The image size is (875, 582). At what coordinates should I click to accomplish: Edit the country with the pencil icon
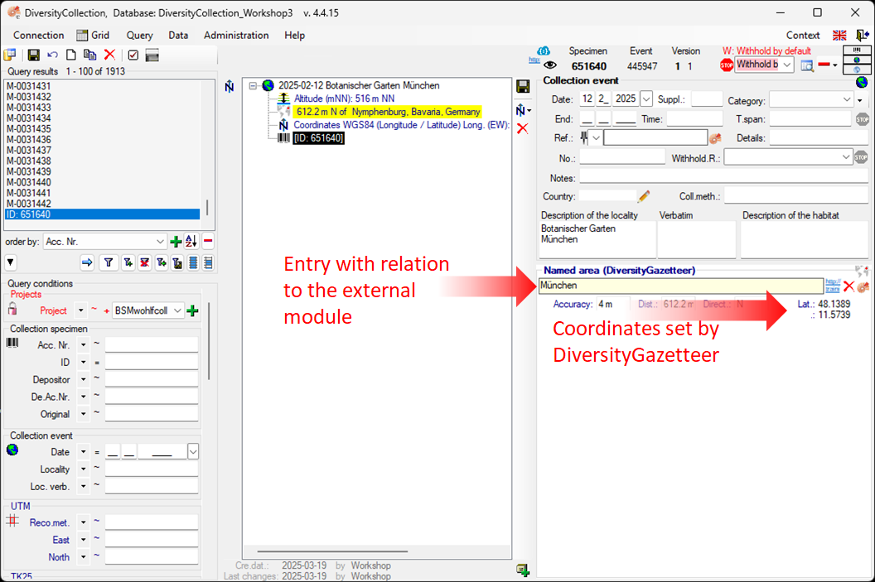tap(644, 196)
